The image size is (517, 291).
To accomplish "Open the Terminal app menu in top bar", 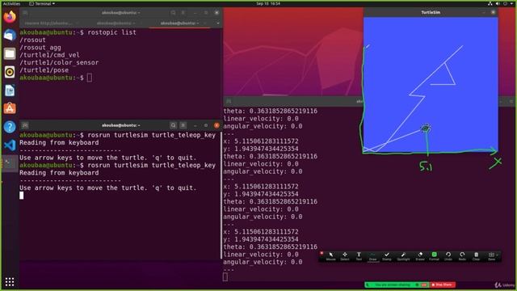I will point(42,3).
